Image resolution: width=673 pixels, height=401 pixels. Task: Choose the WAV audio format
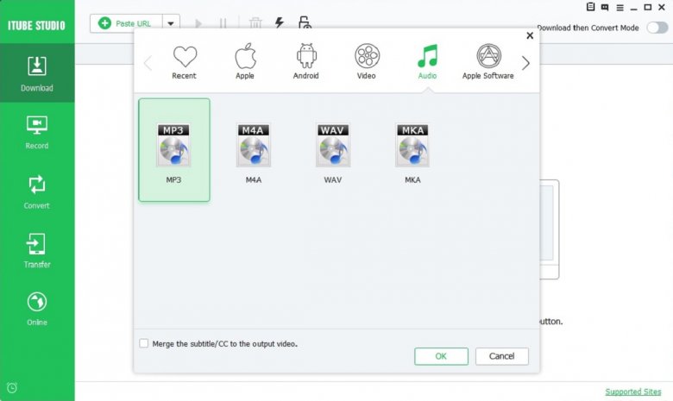click(333, 154)
